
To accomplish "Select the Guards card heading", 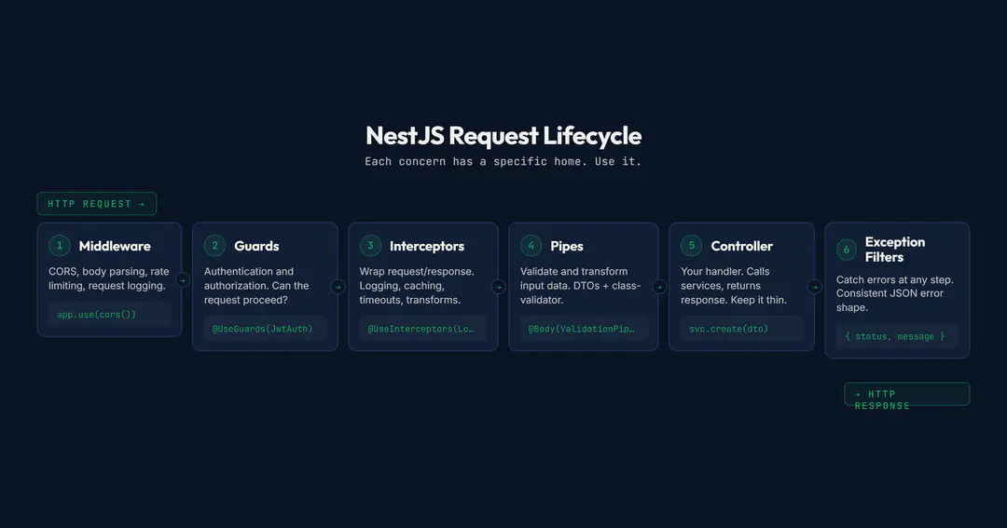I will point(256,246).
